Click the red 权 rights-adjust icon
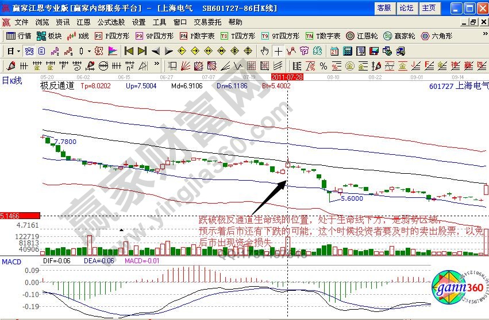The height and width of the screenshot is (320, 489). click(99, 51)
